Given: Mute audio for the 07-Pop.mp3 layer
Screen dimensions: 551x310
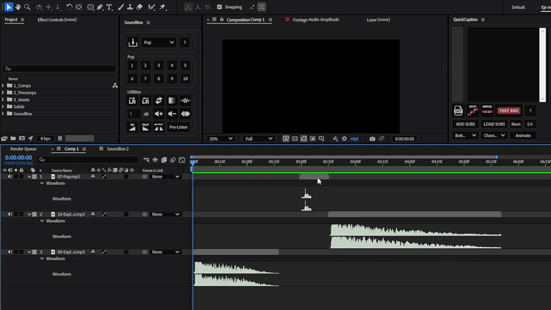Looking at the screenshot, I should [x=10, y=177].
